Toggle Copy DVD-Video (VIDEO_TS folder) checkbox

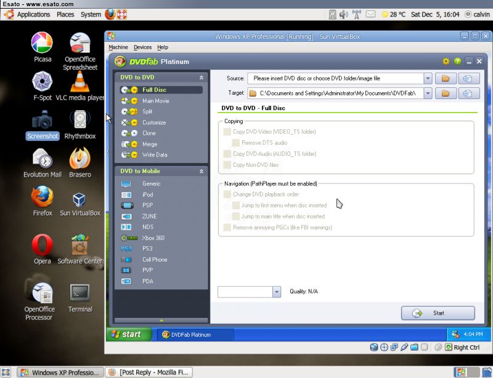tap(227, 132)
